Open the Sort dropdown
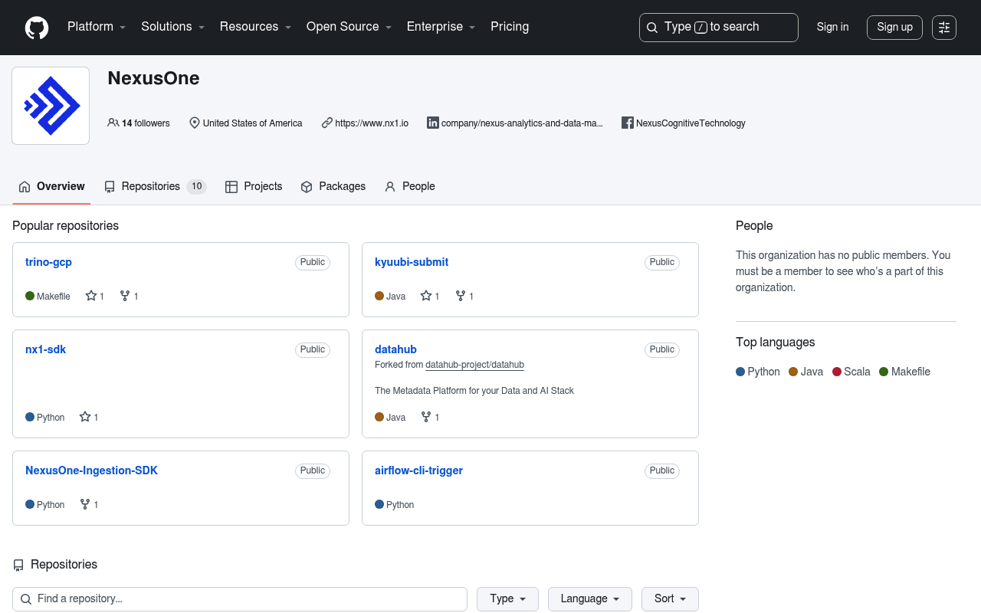981x613 pixels. click(670, 599)
